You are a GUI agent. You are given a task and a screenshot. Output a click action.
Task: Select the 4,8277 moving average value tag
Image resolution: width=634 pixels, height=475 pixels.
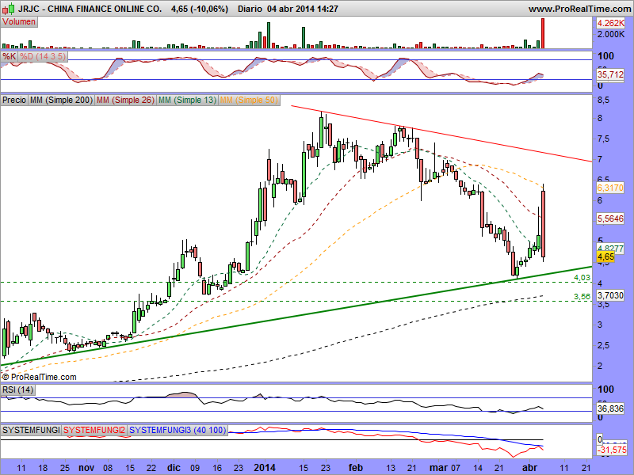point(610,249)
